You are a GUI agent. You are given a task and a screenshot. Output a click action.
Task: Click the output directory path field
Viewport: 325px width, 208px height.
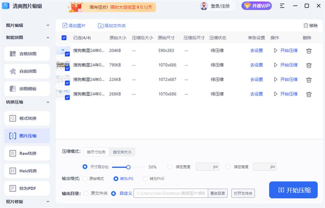coord(171,193)
